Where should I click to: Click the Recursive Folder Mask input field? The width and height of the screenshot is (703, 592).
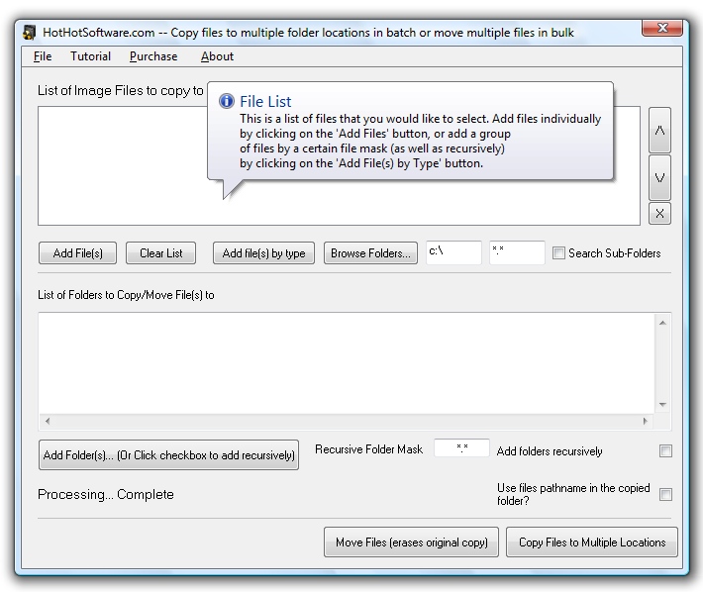(461, 447)
